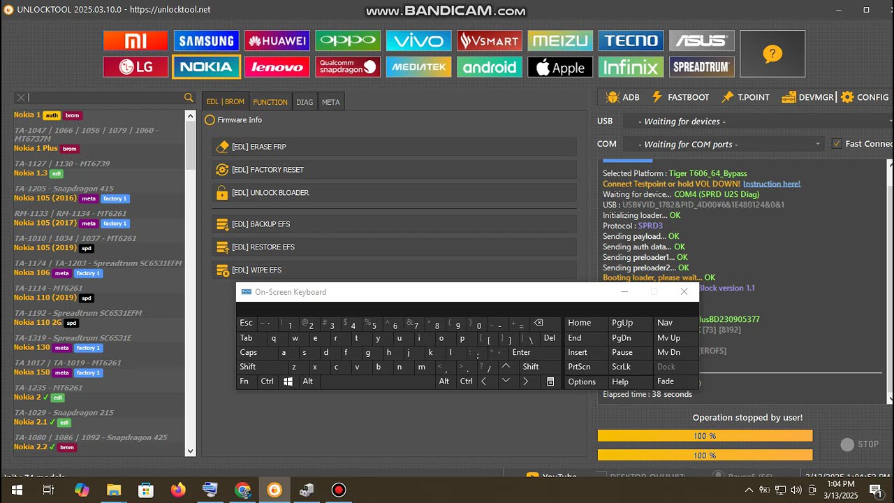Image resolution: width=894 pixels, height=503 pixels.
Task: Toggle the Fast Connect checkbox
Action: (837, 144)
